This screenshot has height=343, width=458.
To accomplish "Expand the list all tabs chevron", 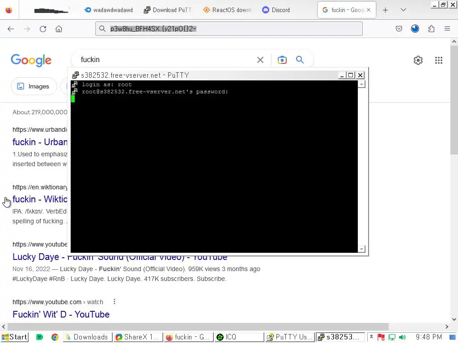I will click(x=403, y=10).
